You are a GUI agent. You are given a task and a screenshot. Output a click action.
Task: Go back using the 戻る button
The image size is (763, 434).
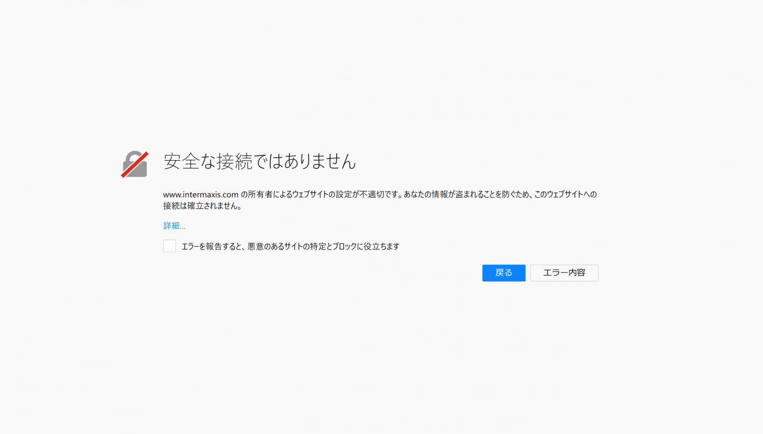[x=504, y=273]
